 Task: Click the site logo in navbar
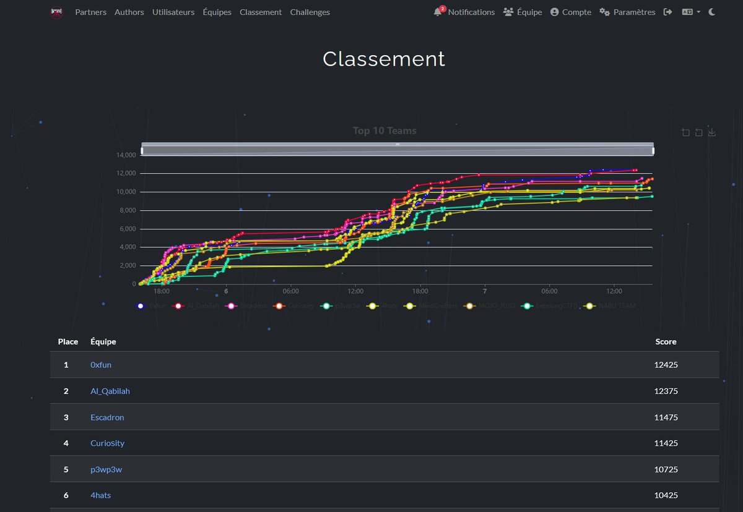[57, 12]
